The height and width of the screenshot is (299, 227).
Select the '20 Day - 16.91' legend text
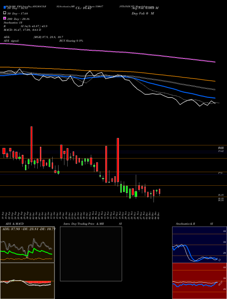tap(17, 8)
